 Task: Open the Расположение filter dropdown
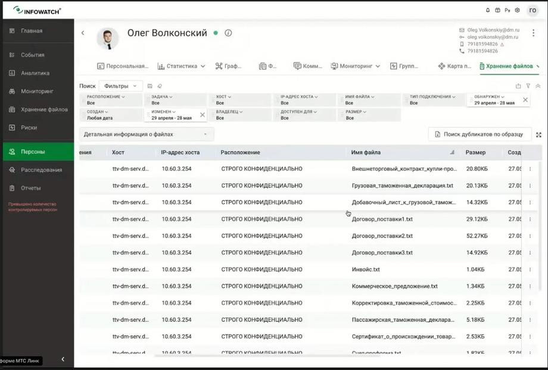point(111,100)
